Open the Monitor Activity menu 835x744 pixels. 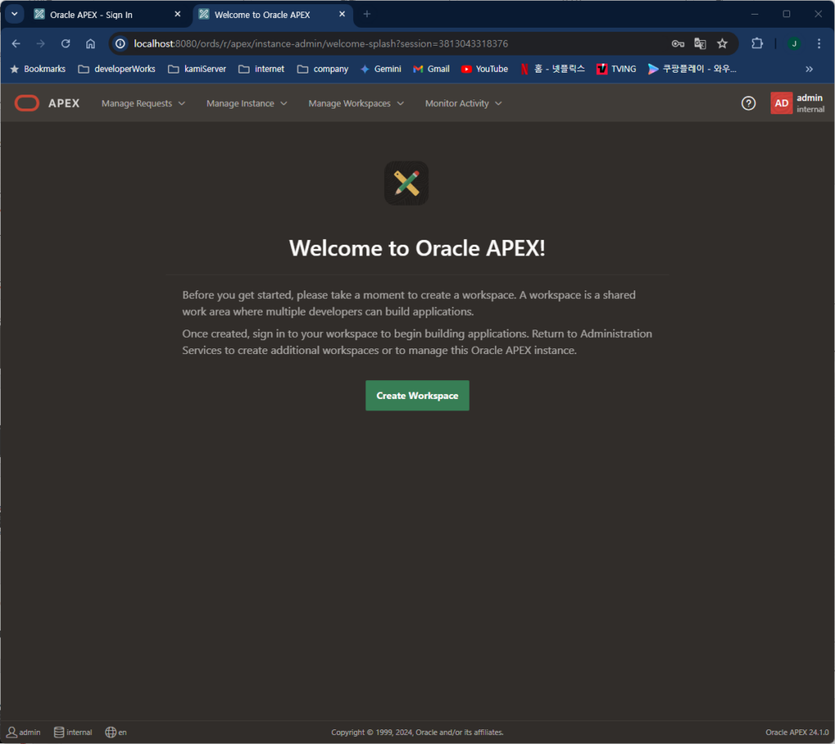463,104
